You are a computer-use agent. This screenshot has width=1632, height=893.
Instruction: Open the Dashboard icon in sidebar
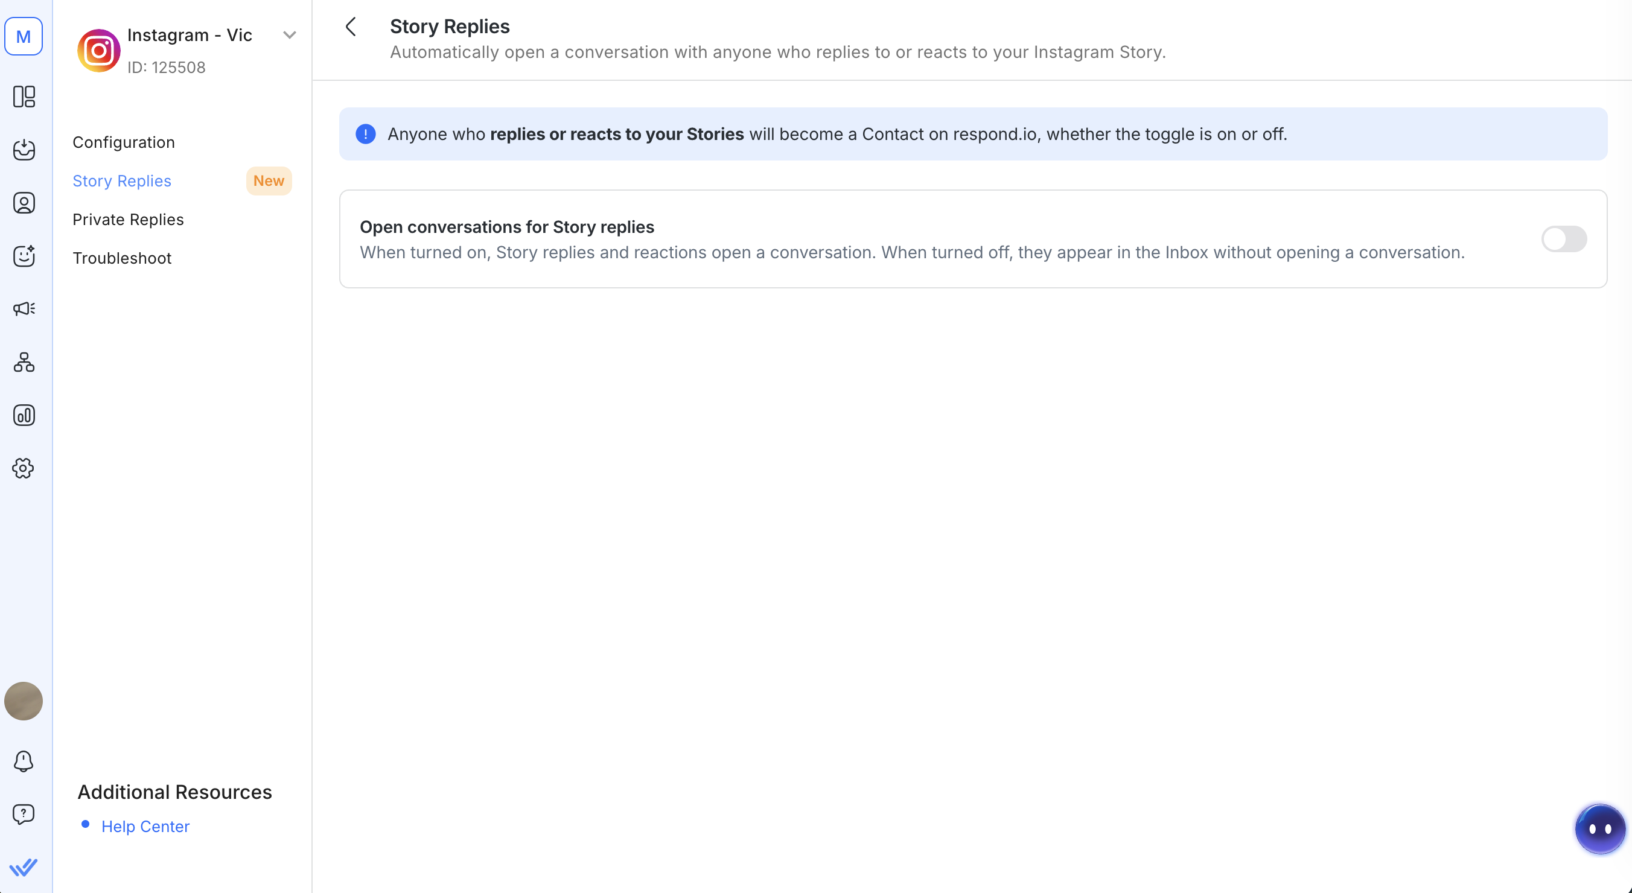(24, 97)
